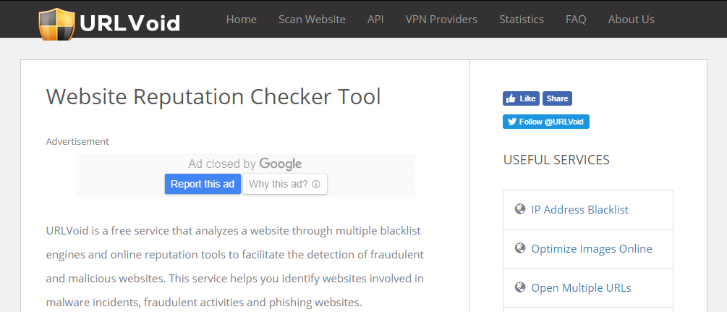Visit the About Us page

tap(631, 20)
